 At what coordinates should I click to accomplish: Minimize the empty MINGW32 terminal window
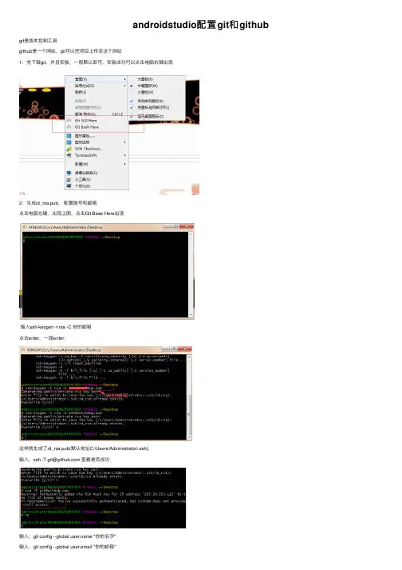click(167, 226)
